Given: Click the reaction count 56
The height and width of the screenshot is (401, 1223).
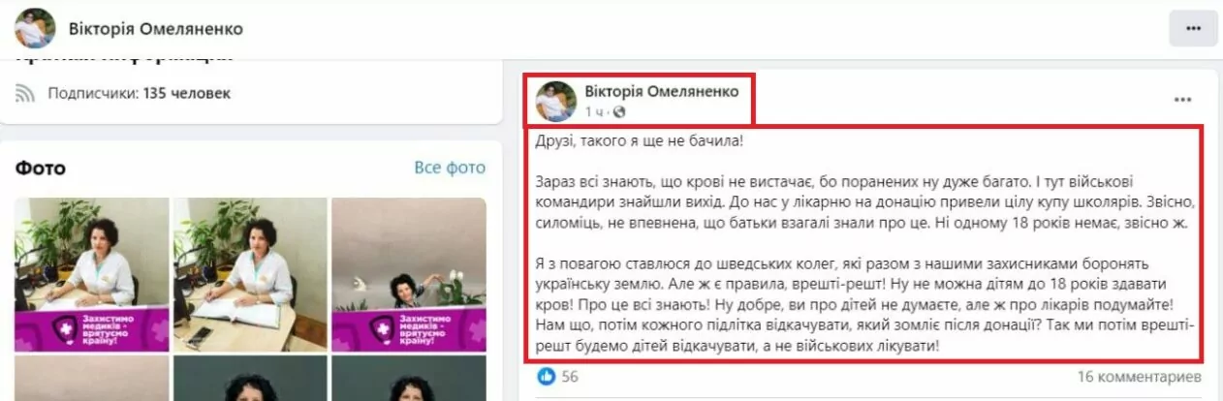Looking at the screenshot, I should [570, 376].
